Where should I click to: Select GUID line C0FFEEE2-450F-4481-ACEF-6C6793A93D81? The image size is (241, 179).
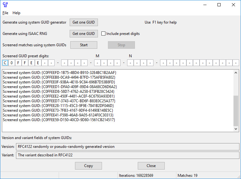click(x=59, y=96)
